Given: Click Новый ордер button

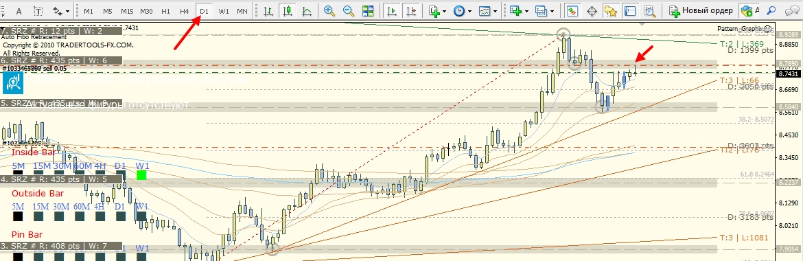Looking at the screenshot, I should 701,11.
